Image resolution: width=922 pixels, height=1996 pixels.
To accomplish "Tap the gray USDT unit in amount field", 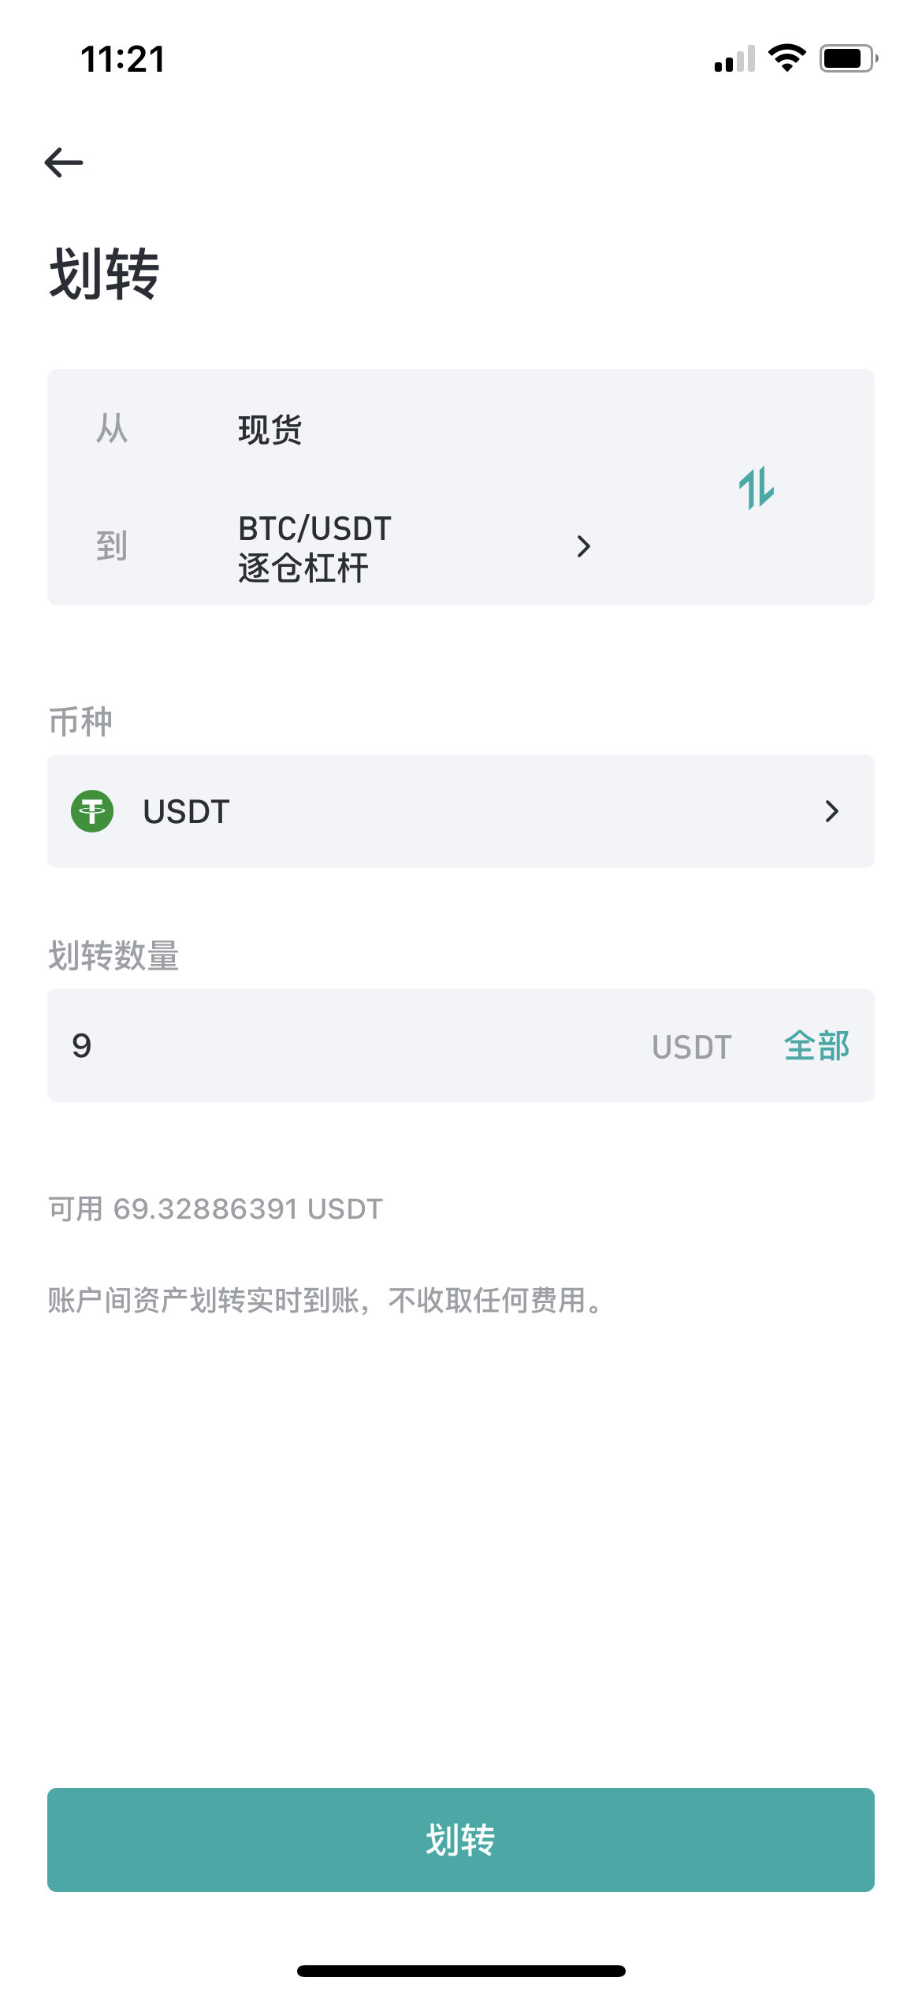I will (691, 1047).
